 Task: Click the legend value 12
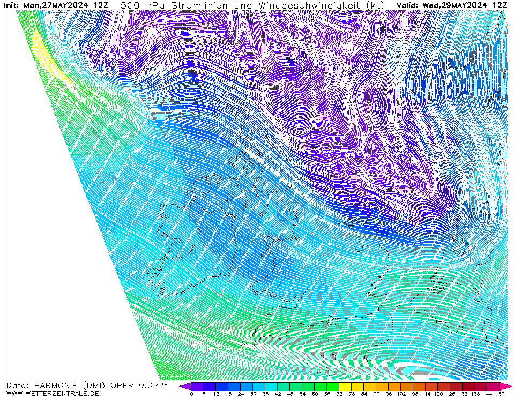[216, 394]
